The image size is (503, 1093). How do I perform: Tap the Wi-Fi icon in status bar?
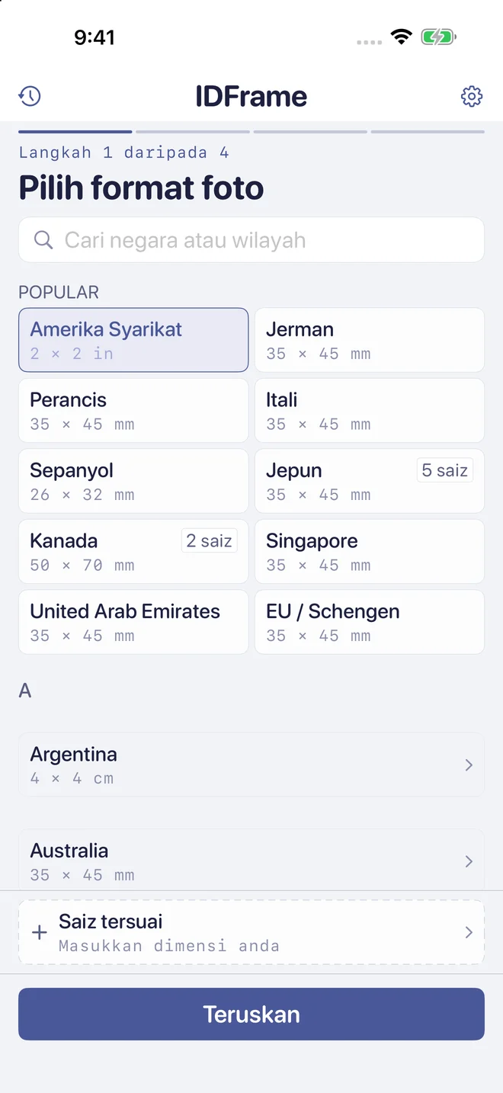coord(401,37)
